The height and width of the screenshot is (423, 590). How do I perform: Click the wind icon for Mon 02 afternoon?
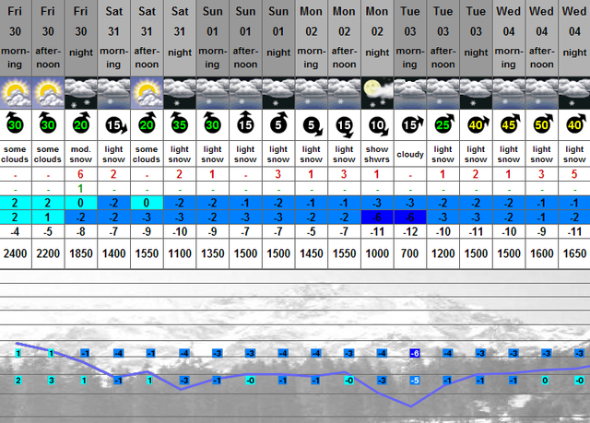point(345,126)
